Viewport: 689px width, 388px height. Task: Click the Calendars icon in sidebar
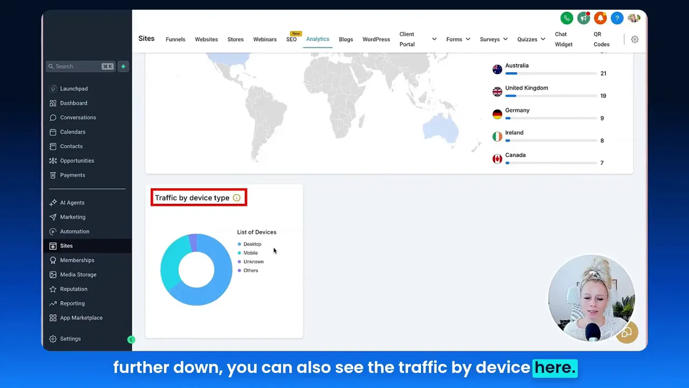coord(53,132)
